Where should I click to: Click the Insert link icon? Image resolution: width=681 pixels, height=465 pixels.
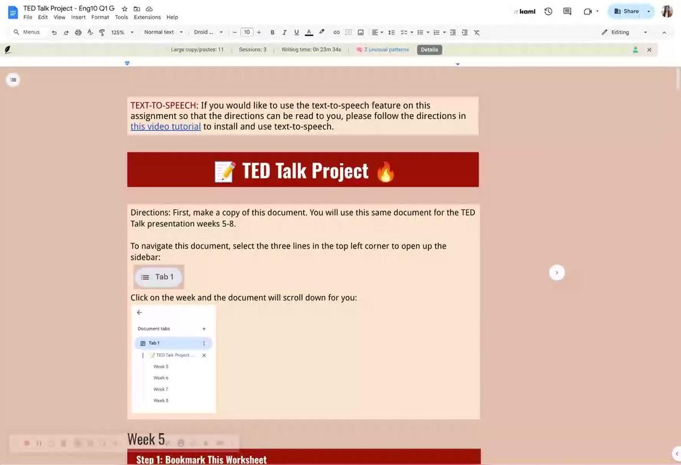337,32
